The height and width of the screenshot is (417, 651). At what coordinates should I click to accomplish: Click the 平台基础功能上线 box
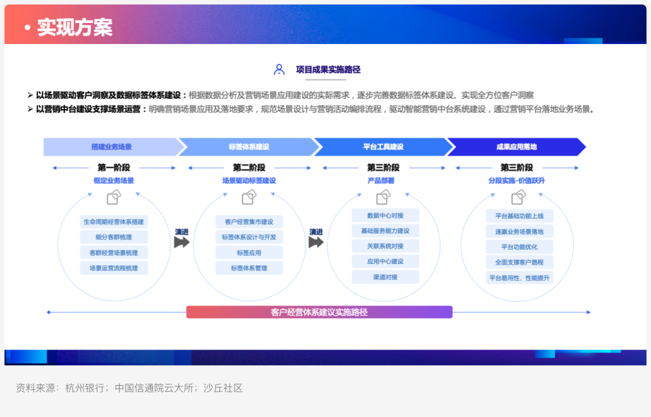(520, 216)
